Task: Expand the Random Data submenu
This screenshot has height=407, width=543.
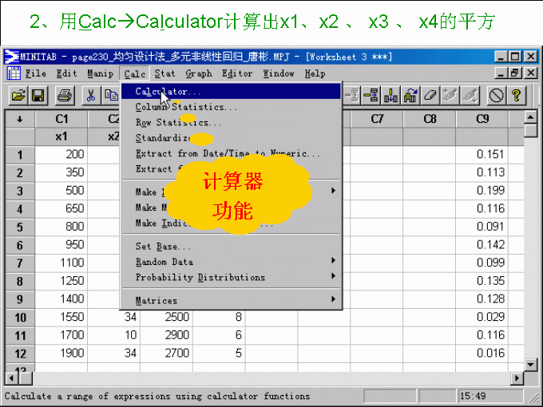Action: point(164,262)
